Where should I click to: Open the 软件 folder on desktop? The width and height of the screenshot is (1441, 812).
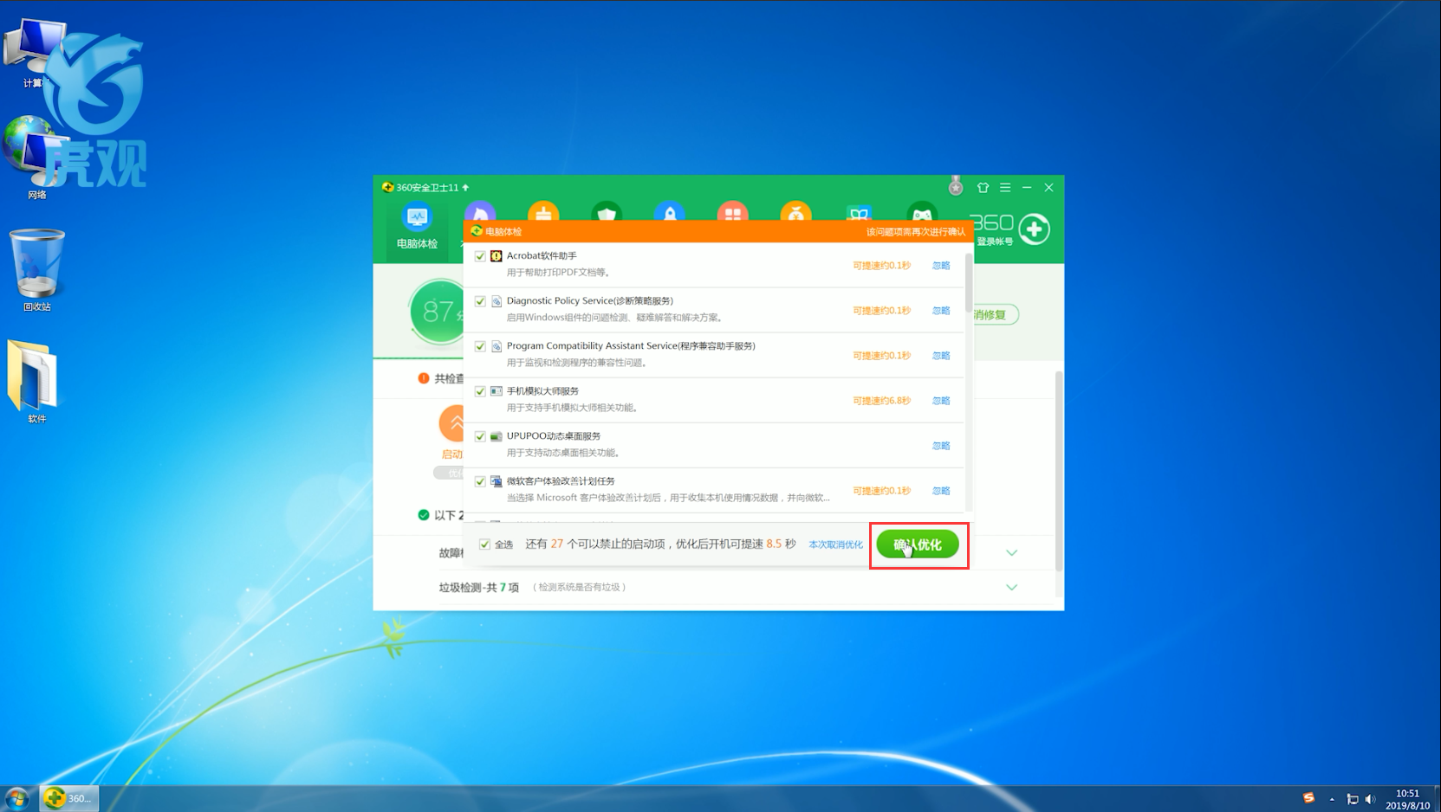35,381
